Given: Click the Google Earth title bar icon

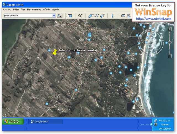Looking at the screenshot, I should (4, 5).
